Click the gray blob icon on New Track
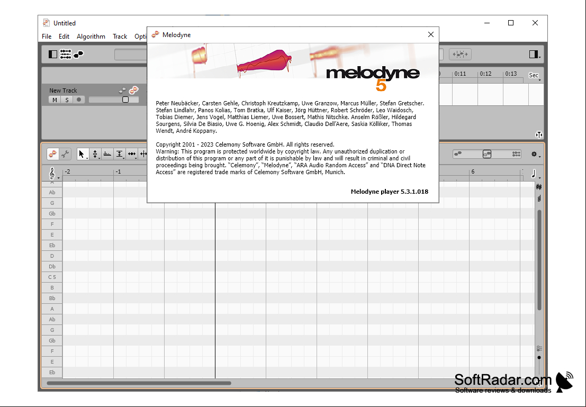 point(122,91)
